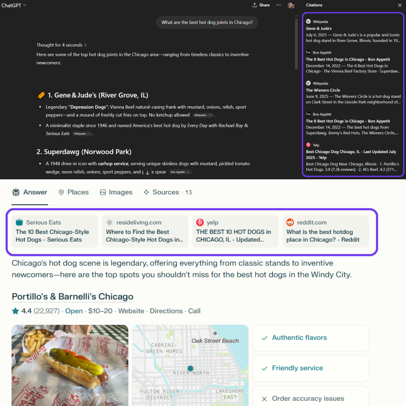Expand the 'Thought for 4 seconds' section
This screenshot has width=406, height=406.
[62, 45]
